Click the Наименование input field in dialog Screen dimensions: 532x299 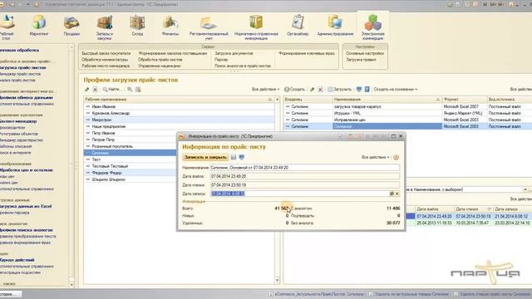pyautogui.click(x=305, y=168)
